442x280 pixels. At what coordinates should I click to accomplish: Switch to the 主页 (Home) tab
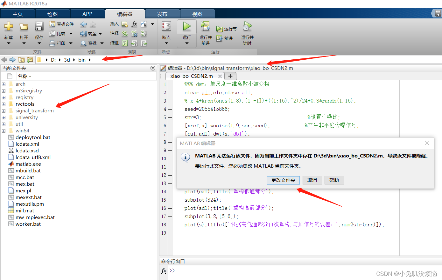(18, 14)
